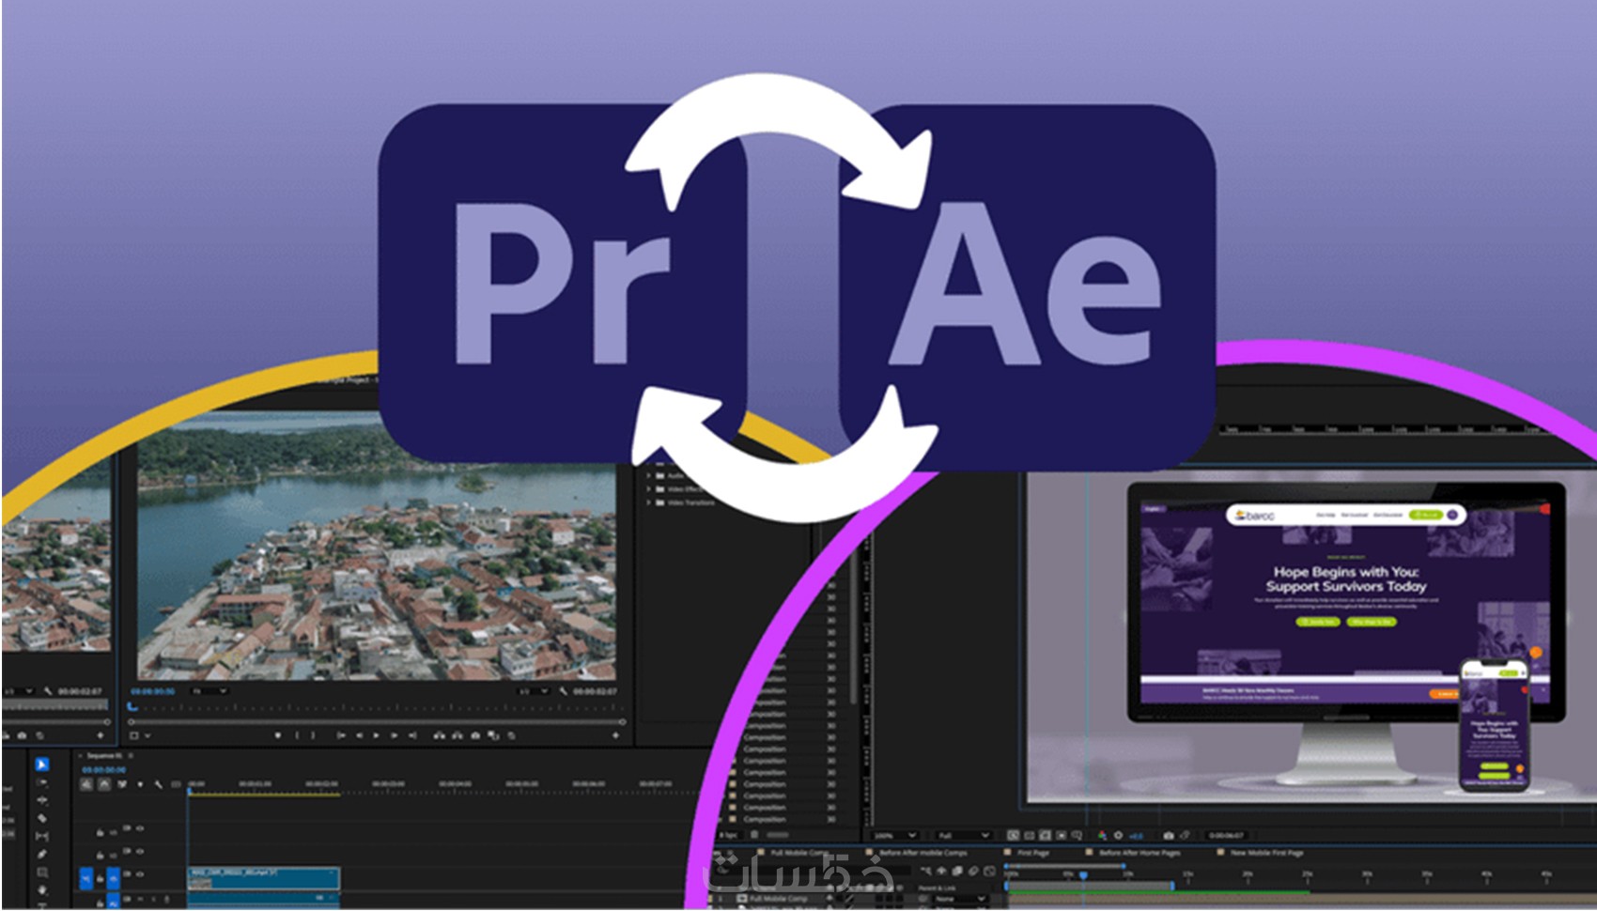Select the Hand tool

click(41, 889)
